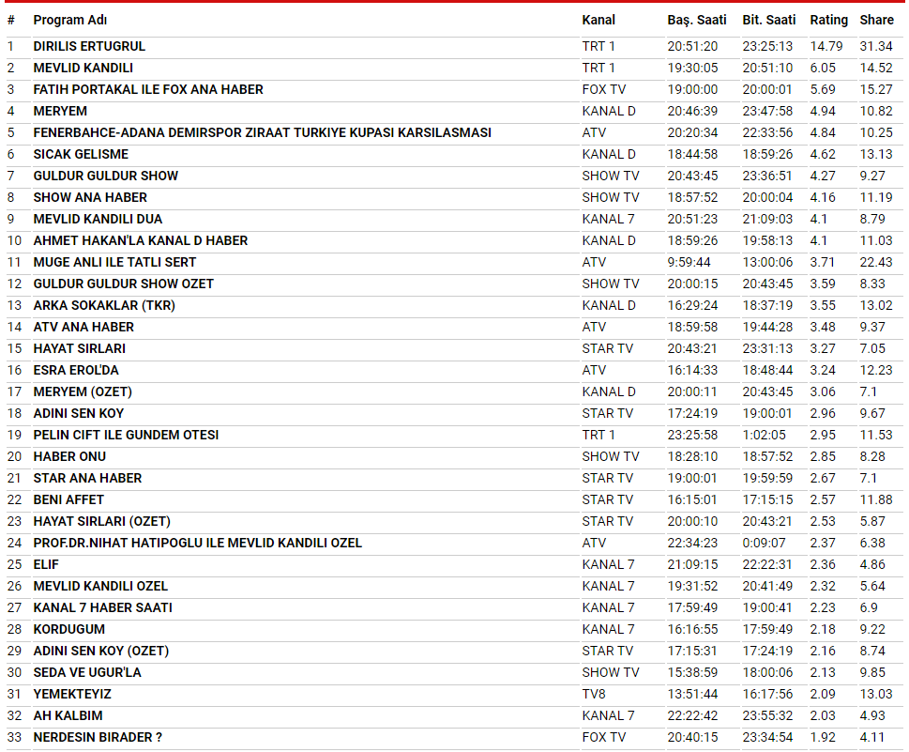Click the YEMEKTEYIZ program title
909x752 pixels.
71,694
